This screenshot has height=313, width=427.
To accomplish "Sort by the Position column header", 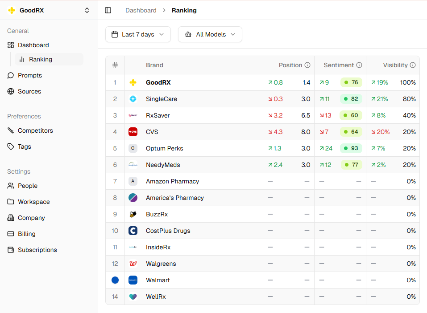I will point(290,65).
